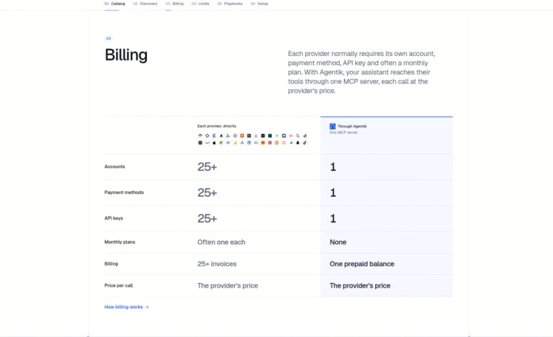Click the 'Often one each' cell

[x=221, y=242]
